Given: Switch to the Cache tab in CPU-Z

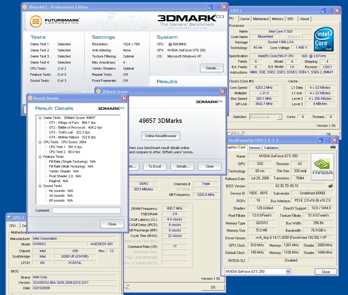Looking at the screenshot, I should pos(244,19).
